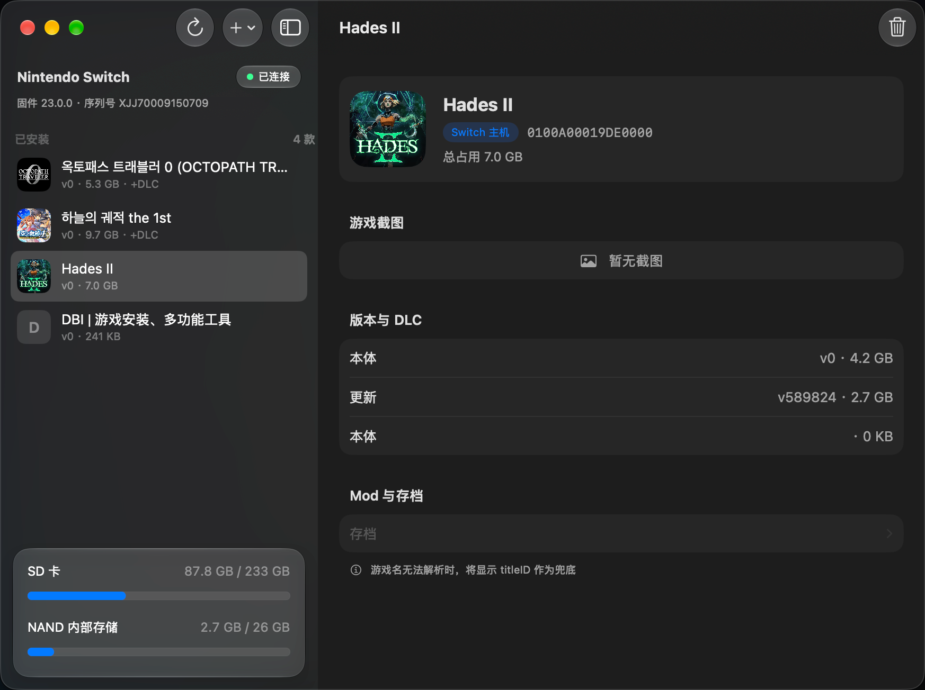The image size is (925, 690).
Task: Click the Nintendo Switch device title
Action: pos(73,77)
